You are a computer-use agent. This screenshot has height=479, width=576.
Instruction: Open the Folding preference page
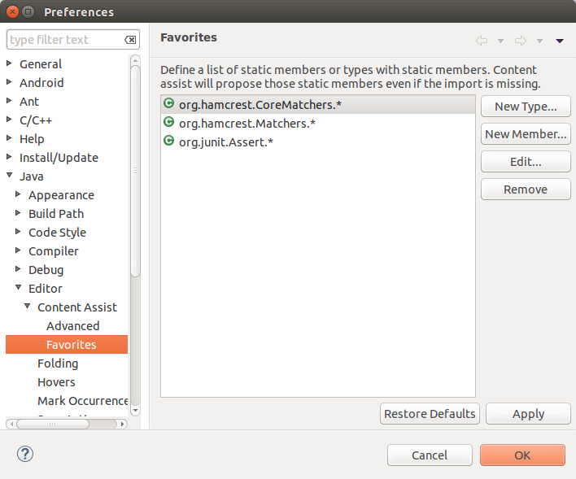58,364
